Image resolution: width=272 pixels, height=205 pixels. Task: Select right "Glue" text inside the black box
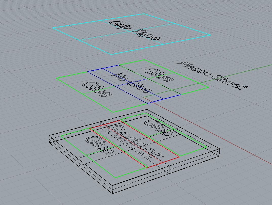click(x=158, y=127)
